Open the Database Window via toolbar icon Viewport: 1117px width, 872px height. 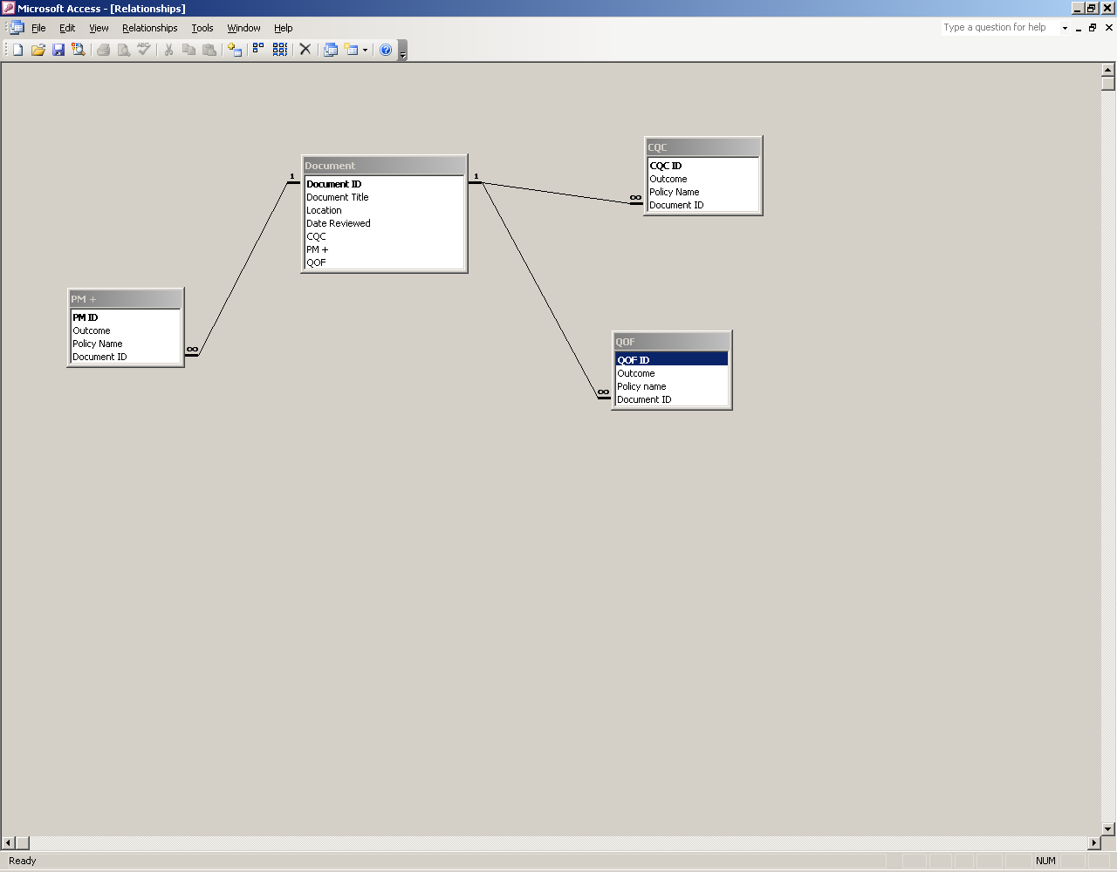331,50
